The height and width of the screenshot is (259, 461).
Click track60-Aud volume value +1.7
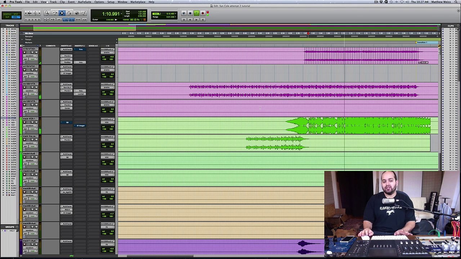point(111,214)
